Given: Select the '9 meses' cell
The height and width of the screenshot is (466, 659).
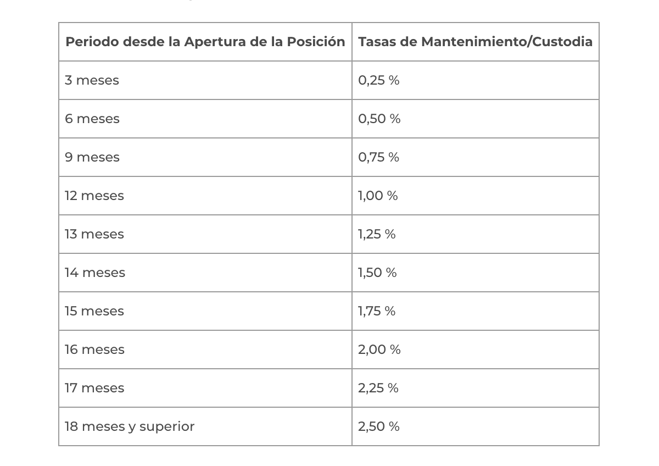Looking at the screenshot, I should pos(92,157).
